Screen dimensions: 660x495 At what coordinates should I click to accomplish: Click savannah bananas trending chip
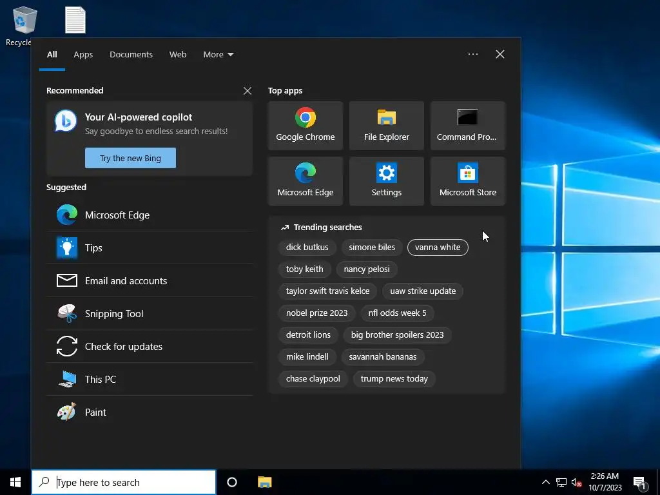(383, 356)
